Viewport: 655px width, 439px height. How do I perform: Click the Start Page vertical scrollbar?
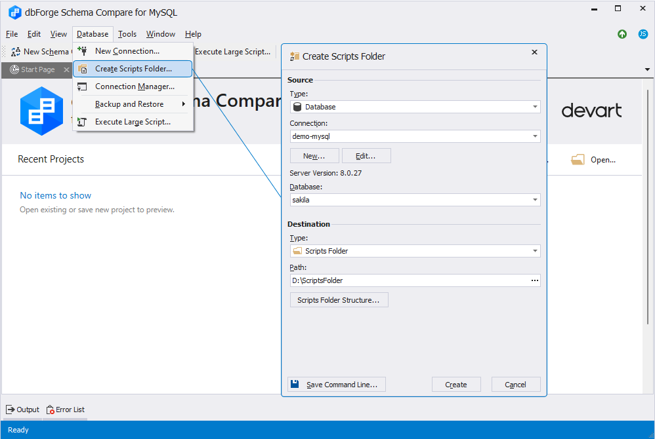coord(648,206)
